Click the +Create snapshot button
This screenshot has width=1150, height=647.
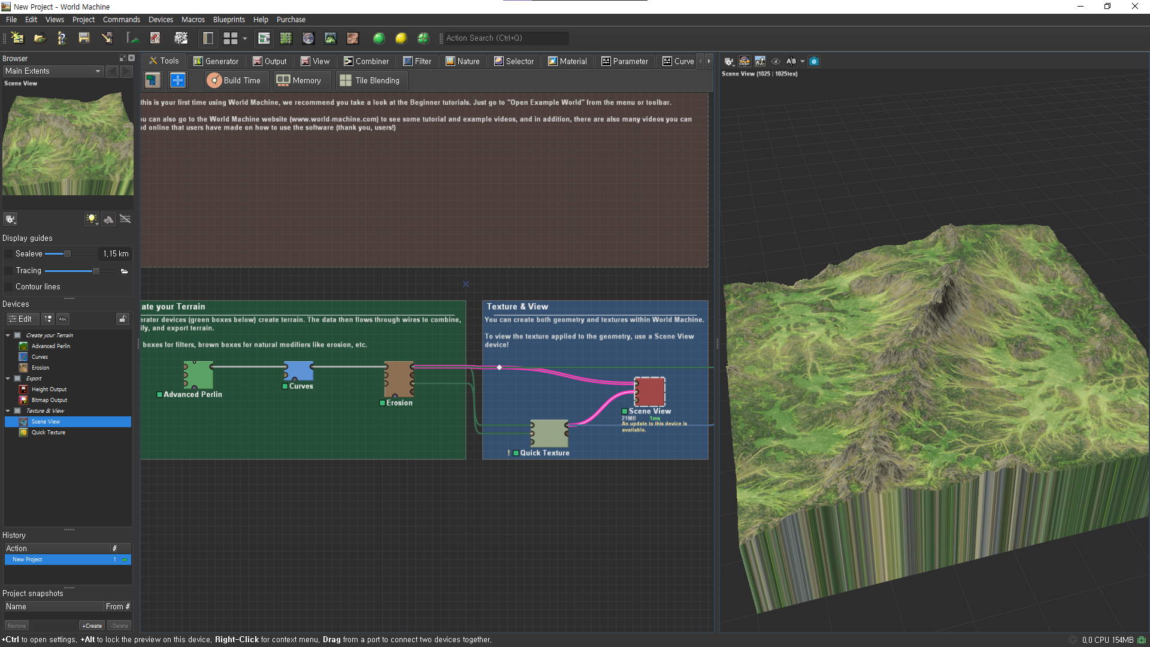pyautogui.click(x=92, y=625)
